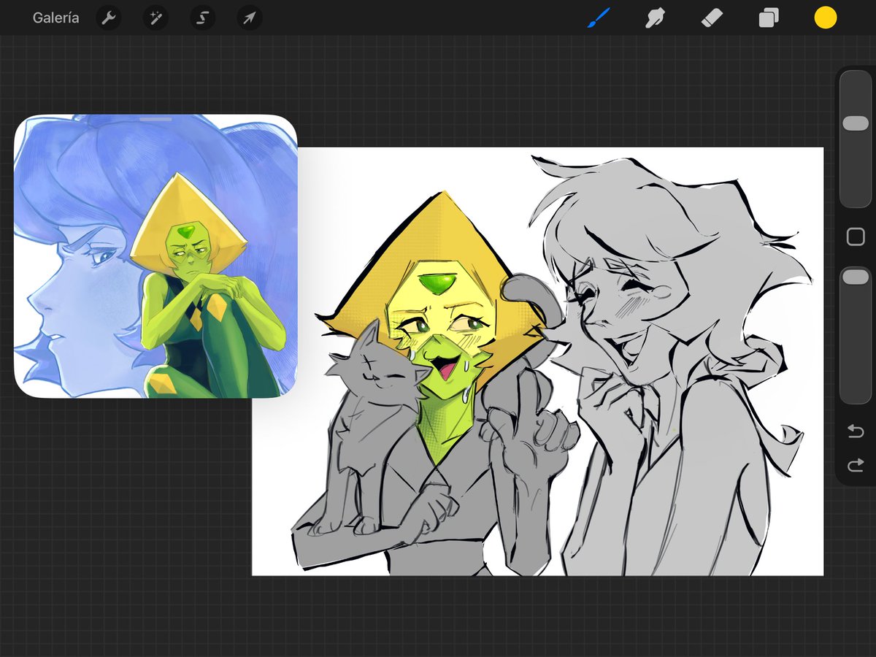The height and width of the screenshot is (657, 876).
Task: Tap the brush opacity slider handle
Action: (x=856, y=277)
